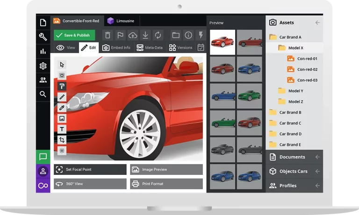Select the crop tool

click(62, 140)
